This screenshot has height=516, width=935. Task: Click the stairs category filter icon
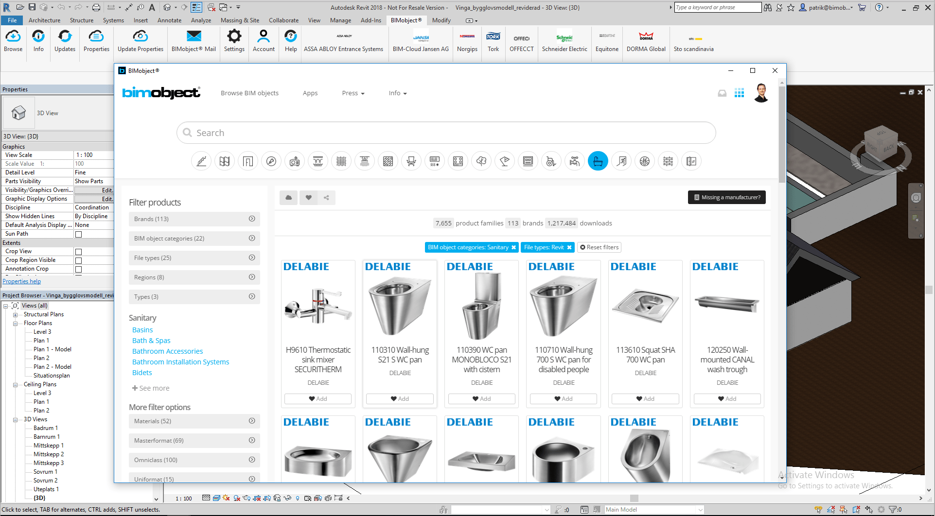click(x=201, y=161)
